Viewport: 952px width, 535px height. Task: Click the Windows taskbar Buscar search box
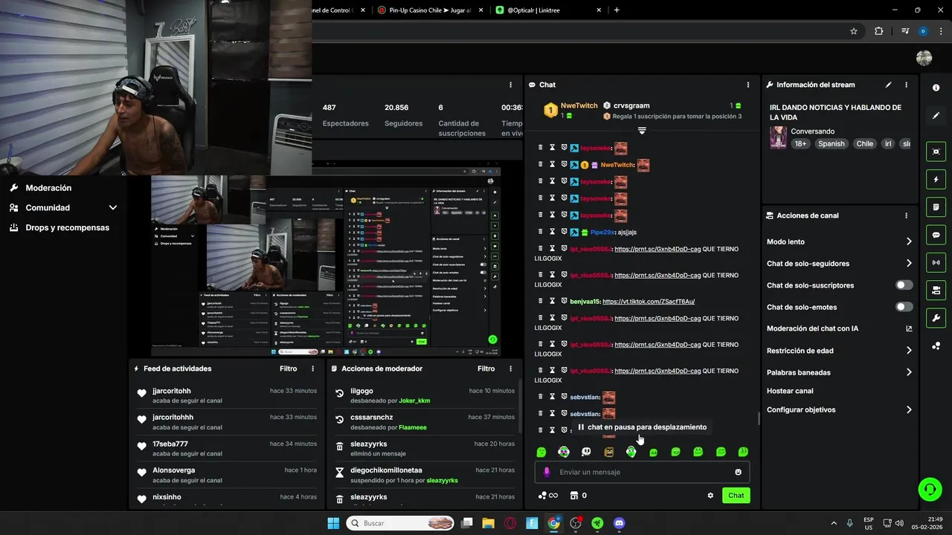coord(400,523)
